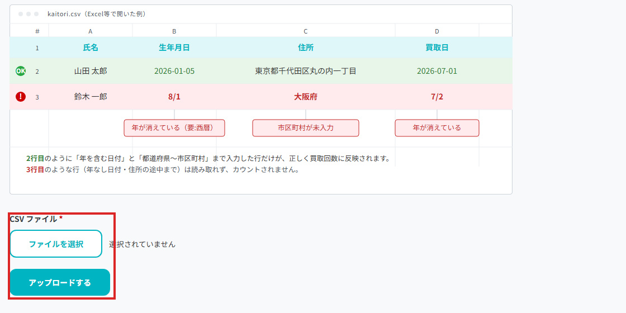Select the 生年月日 header cell

[x=174, y=48]
